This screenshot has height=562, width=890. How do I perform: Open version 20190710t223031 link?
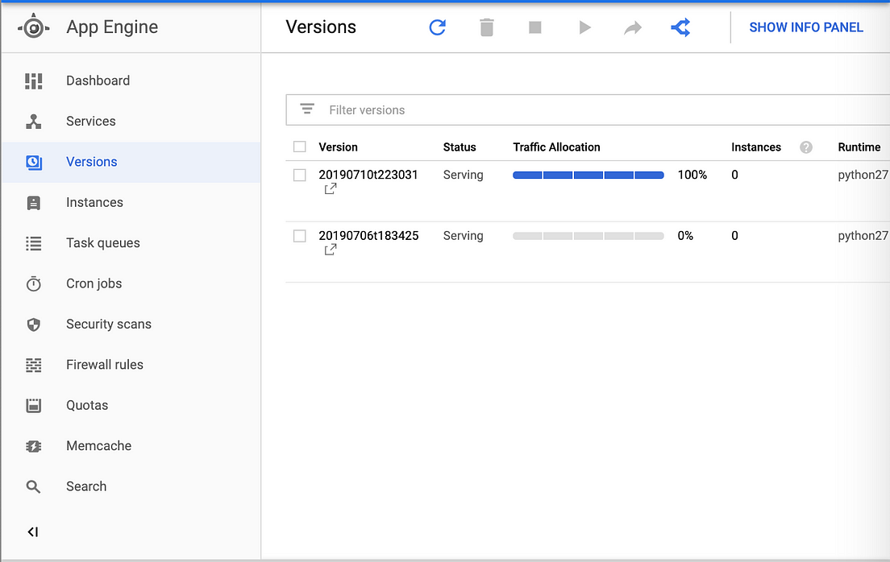368,175
